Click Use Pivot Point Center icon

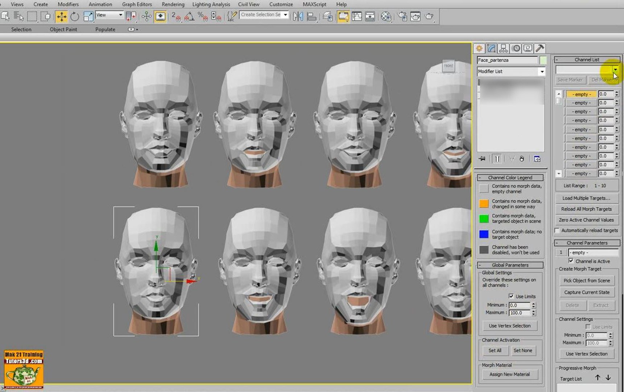(x=131, y=16)
